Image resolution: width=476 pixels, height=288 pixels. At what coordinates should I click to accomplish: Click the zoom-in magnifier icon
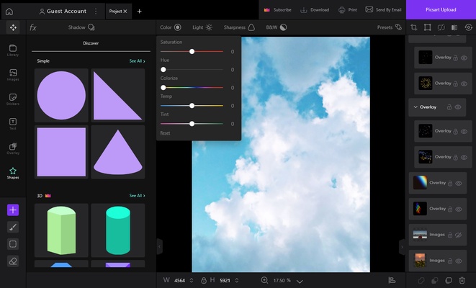coord(264,280)
